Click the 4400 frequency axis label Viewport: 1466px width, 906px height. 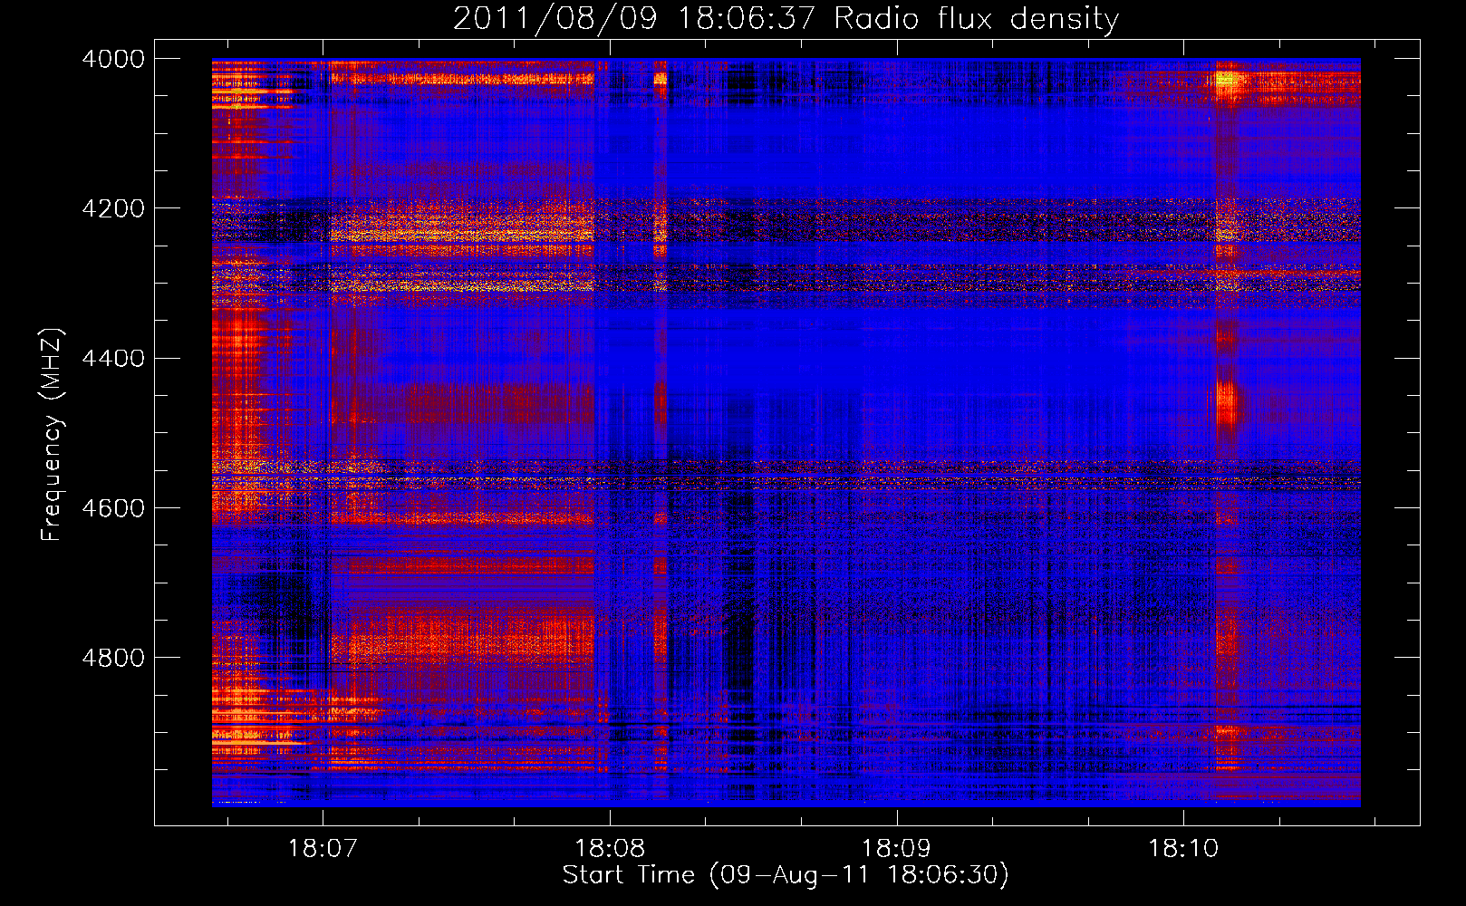113,358
